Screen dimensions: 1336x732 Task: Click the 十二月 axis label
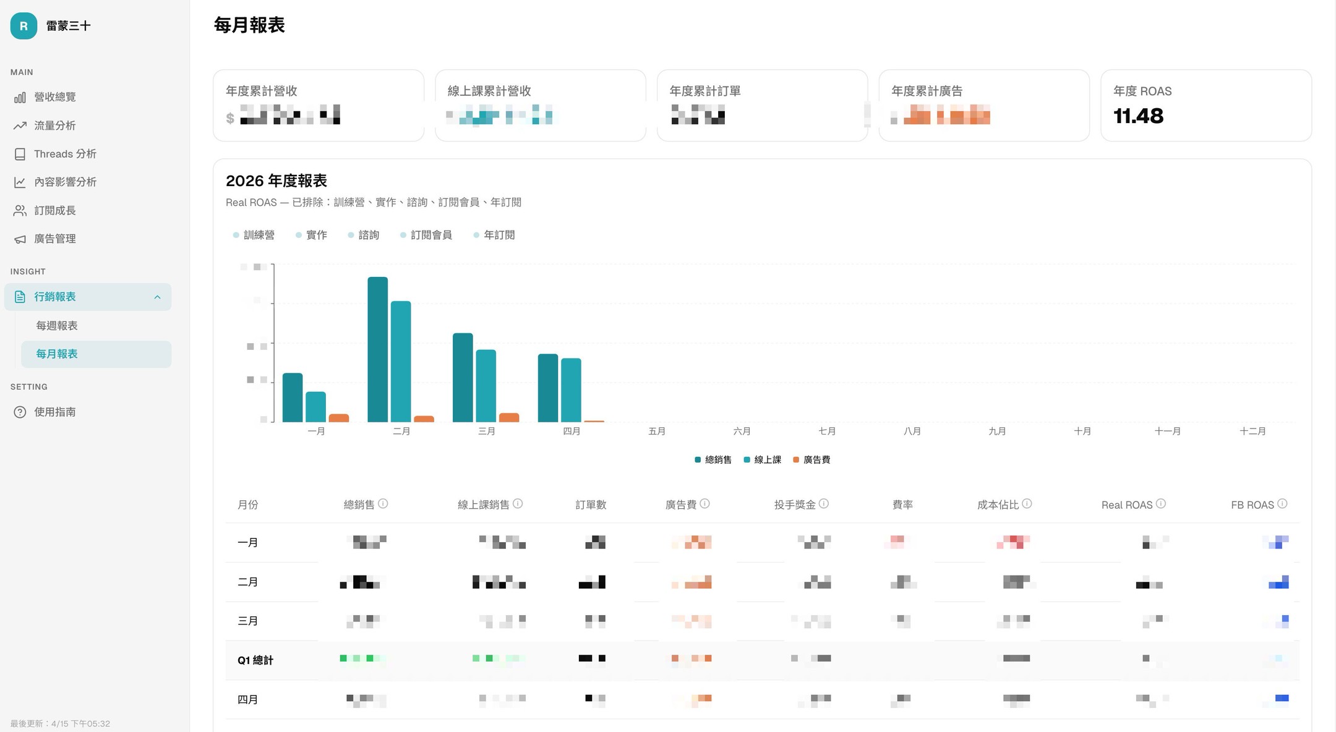1253,432
